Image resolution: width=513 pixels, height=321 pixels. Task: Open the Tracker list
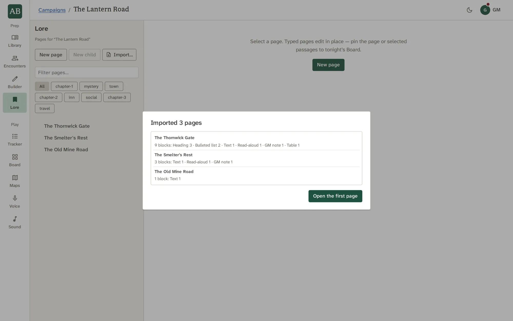(15, 140)
